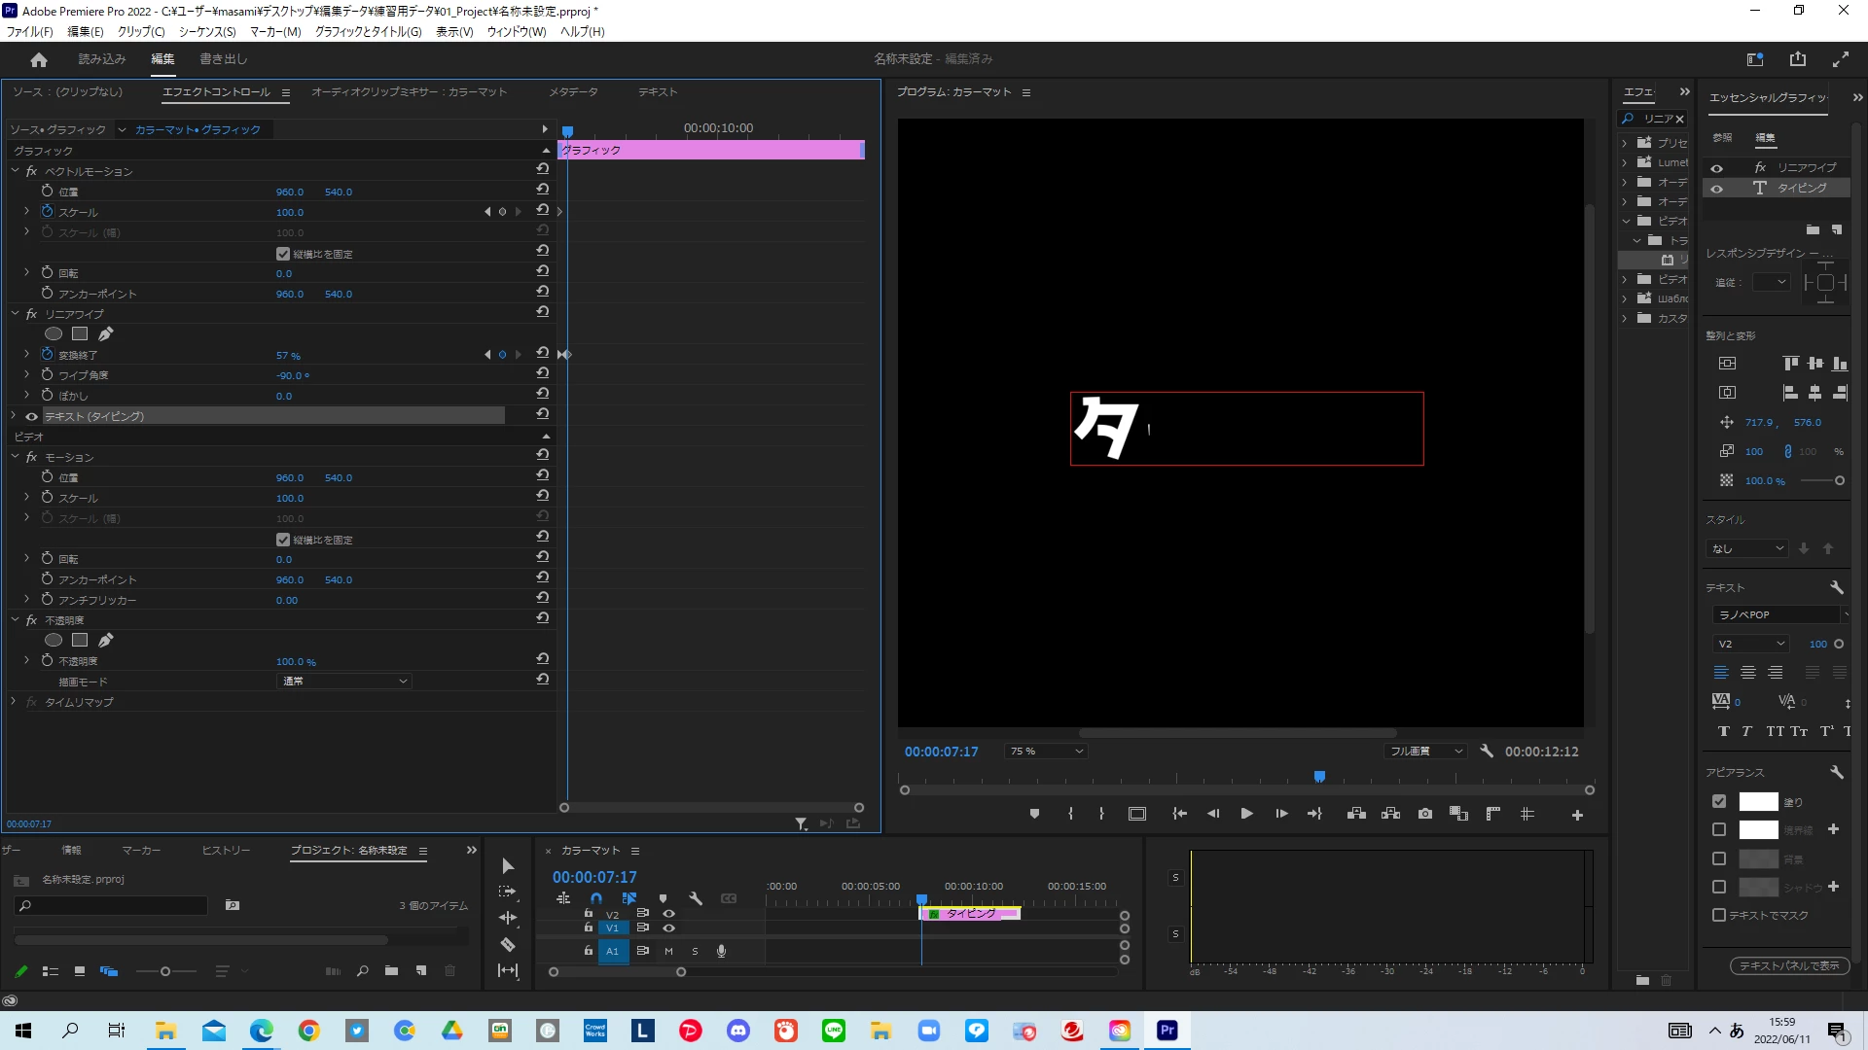Switch to the 書き出し workspace tab
The height and width of the screenshot is (1050, 1868).
[223, 59]
